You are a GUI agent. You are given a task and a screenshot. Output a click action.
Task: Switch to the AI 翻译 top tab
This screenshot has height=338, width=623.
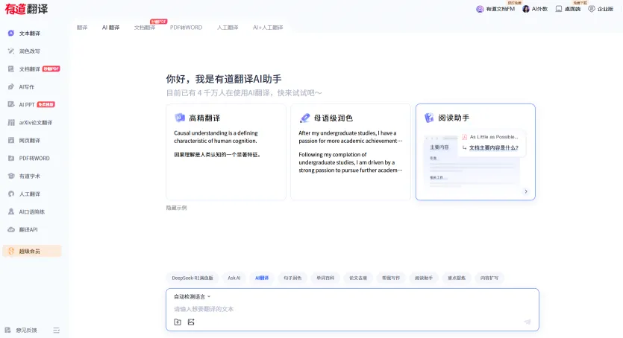(111, 28)
